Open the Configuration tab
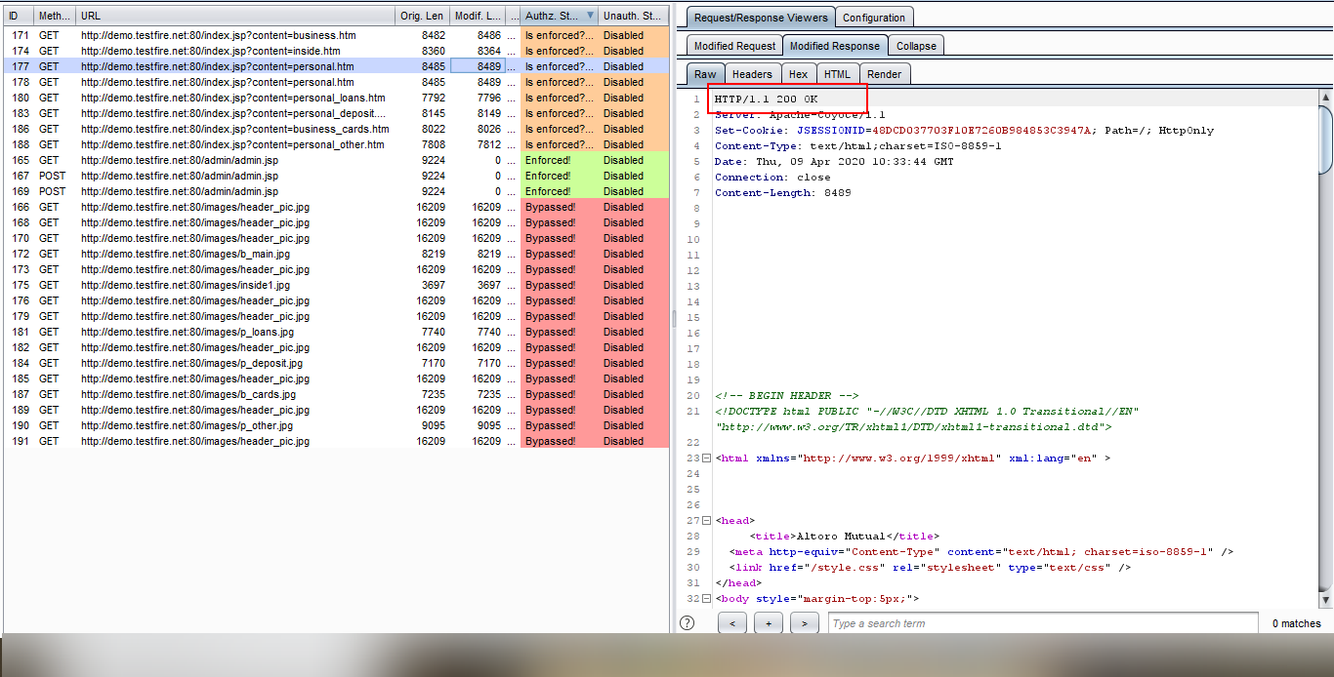Viewport: 1334px width, 677px height. coord(874,18)
